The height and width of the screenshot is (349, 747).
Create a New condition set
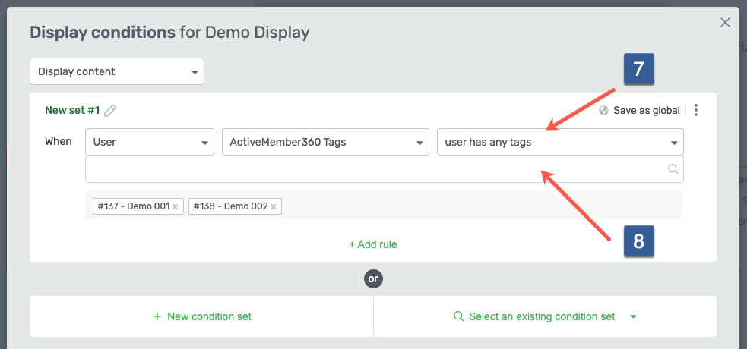[x=202, y=316]
